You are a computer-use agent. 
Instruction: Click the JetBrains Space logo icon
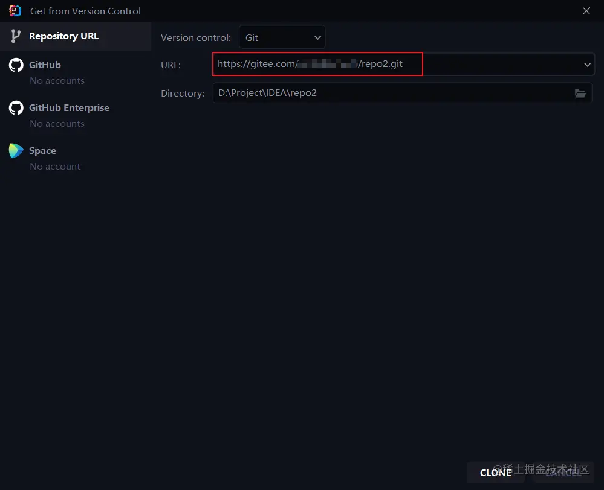[x=16, y=151]
